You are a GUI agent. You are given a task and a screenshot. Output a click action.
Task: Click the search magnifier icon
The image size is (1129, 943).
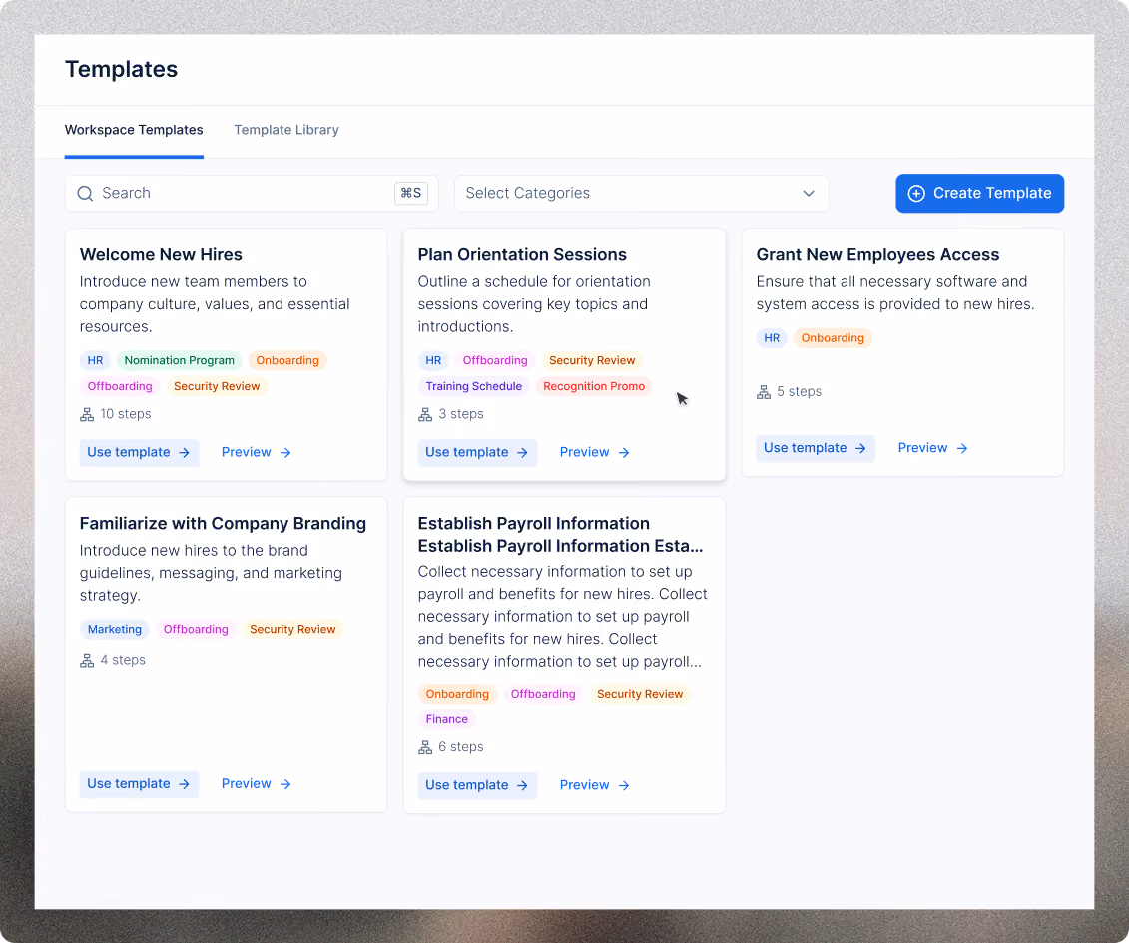tap(85, 193)
